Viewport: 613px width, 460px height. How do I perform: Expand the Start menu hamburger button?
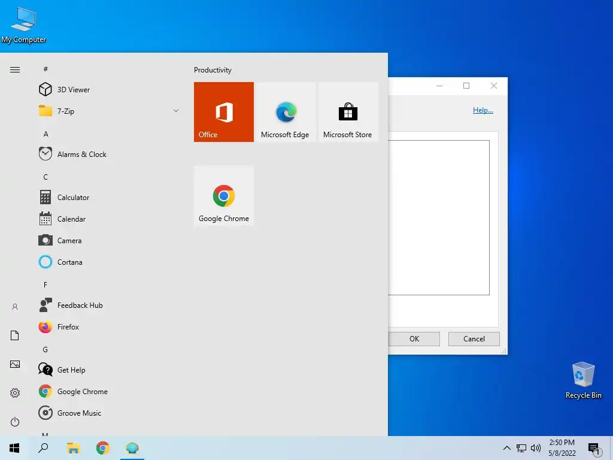[x=15, y=69]
